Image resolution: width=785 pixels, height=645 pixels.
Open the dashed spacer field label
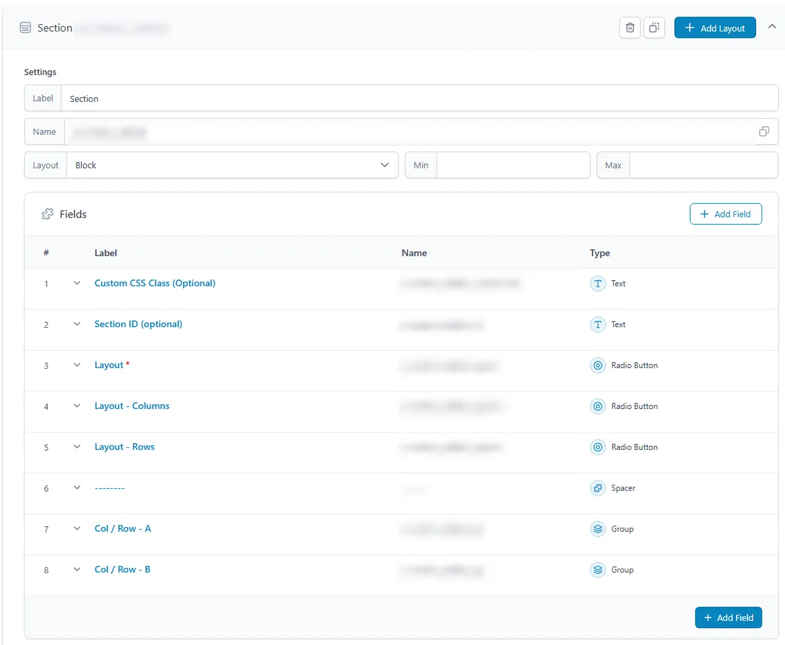click(x=110, y=487)
